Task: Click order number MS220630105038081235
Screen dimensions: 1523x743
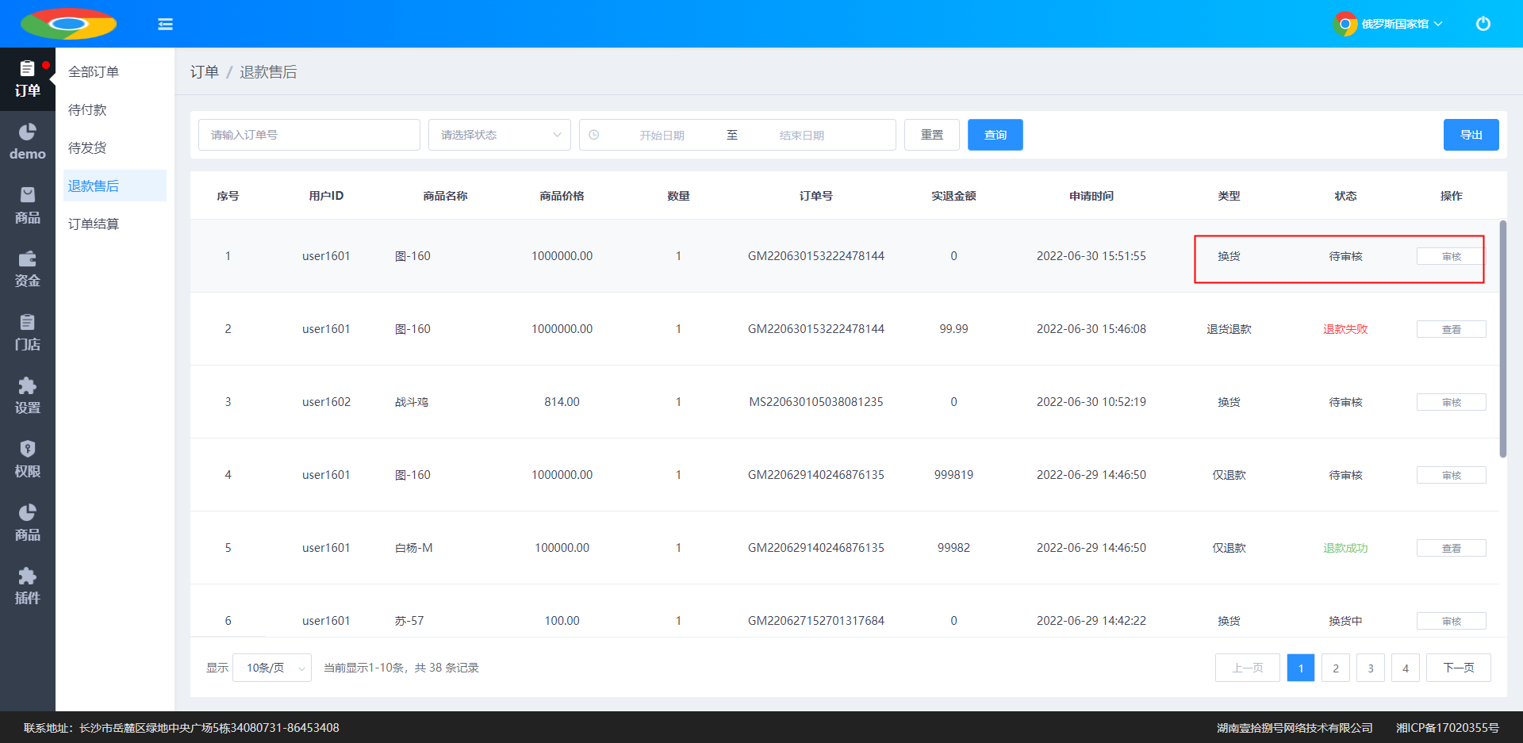Action: click(816, 402)
